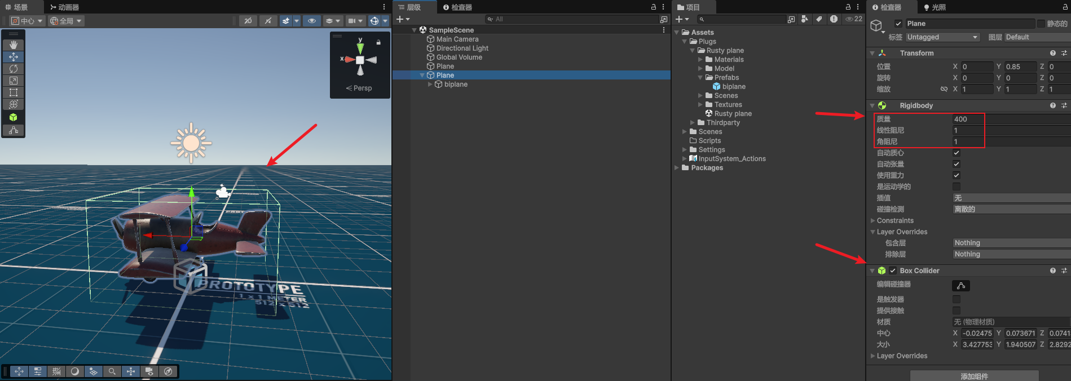
Task: Toggle 自动质心 checkbox
Action: (x=957, y=153)
